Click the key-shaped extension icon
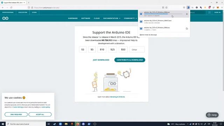Screen dimensions: 224x126 (201, 7)
